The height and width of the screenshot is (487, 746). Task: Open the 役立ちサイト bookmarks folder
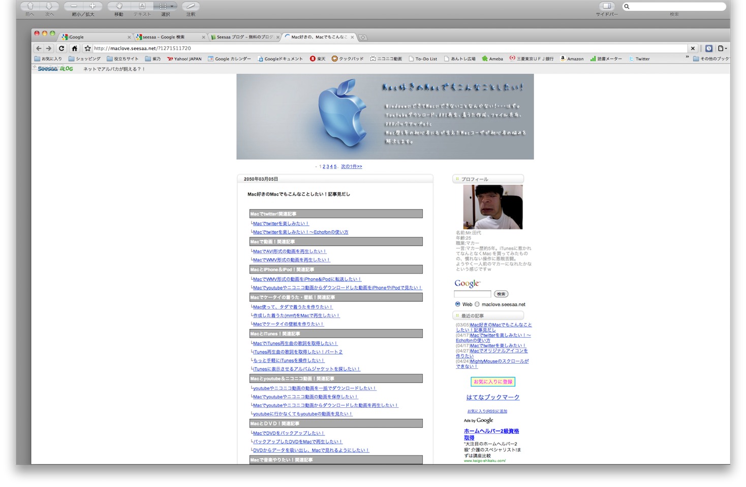coord(122,59)
